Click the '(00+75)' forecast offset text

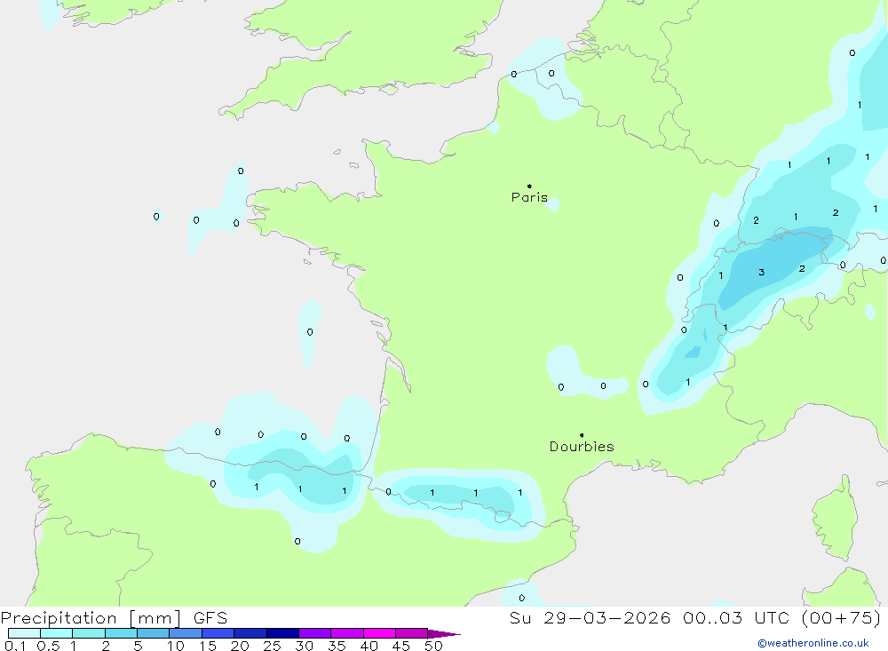point(842,617)
